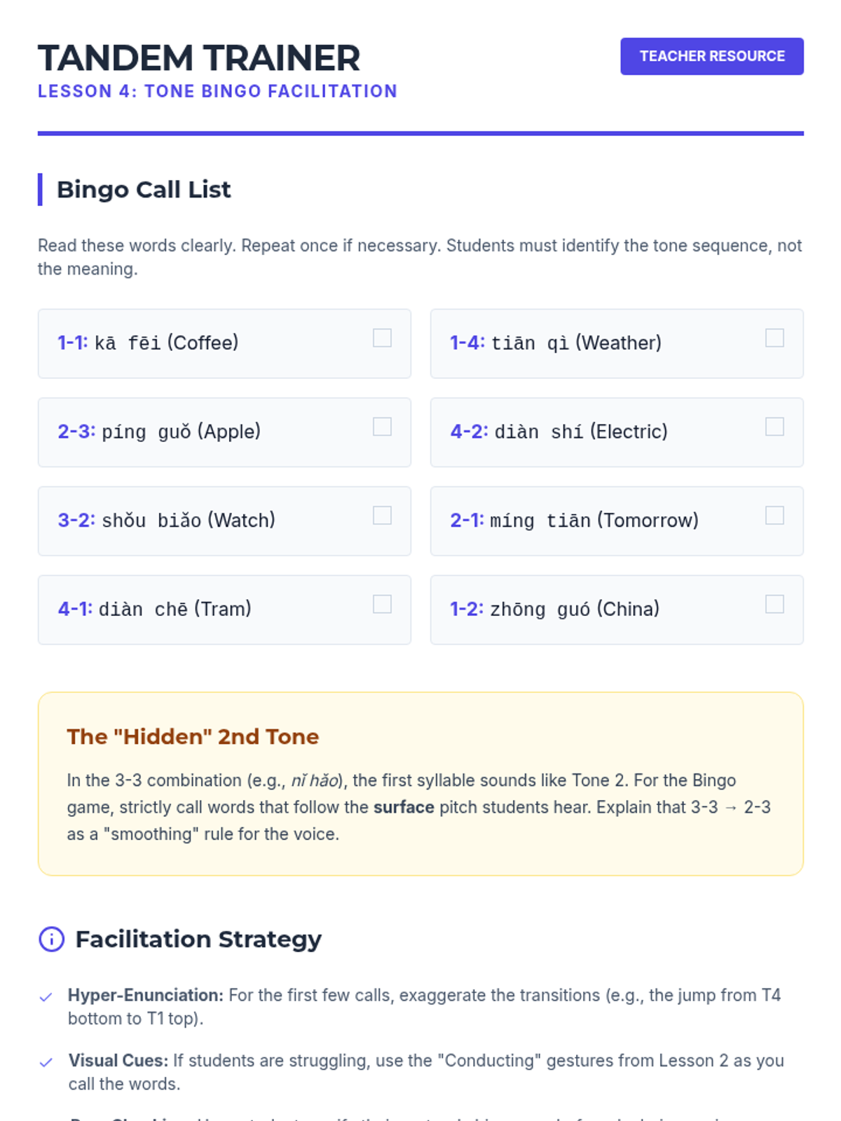Screen dimensions: 841x1121
Task: Click the checkmark icon beside Visual Cues
Action: (x=46, y=1063)
